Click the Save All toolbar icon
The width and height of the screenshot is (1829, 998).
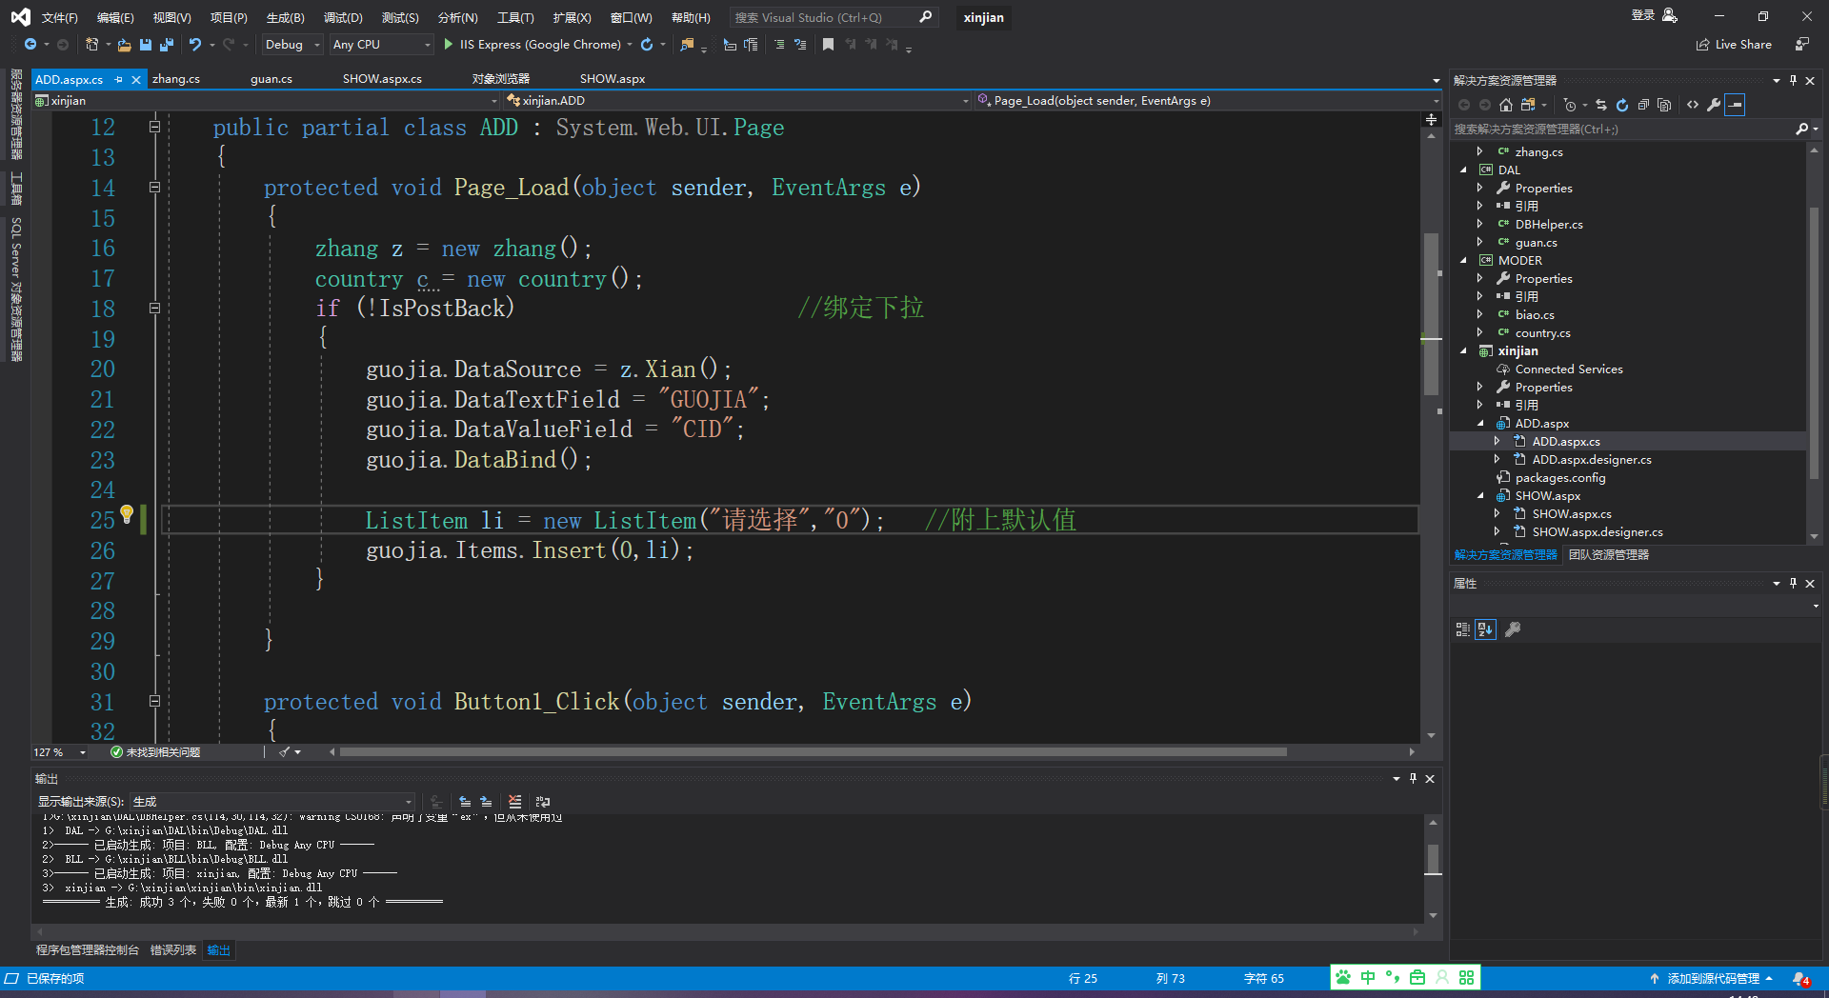pos(167,45)
